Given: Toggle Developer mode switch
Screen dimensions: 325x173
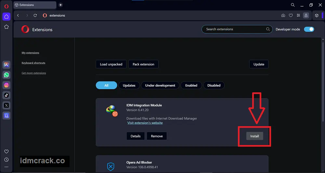Looking at the screenshot, I should coord(309,29).
